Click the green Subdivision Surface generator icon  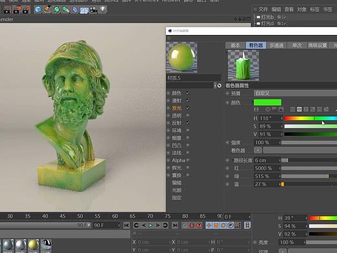(x=56, y=10)
